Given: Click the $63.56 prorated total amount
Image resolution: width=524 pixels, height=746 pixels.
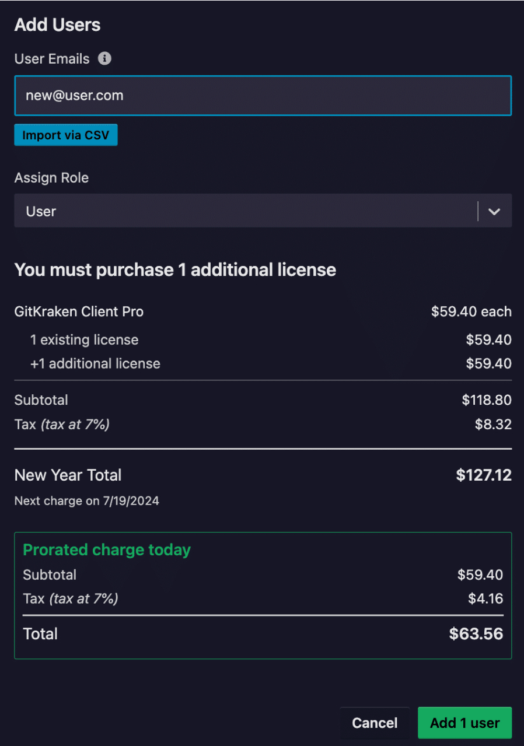Looking at the screenshot, I should pos(476,634).
